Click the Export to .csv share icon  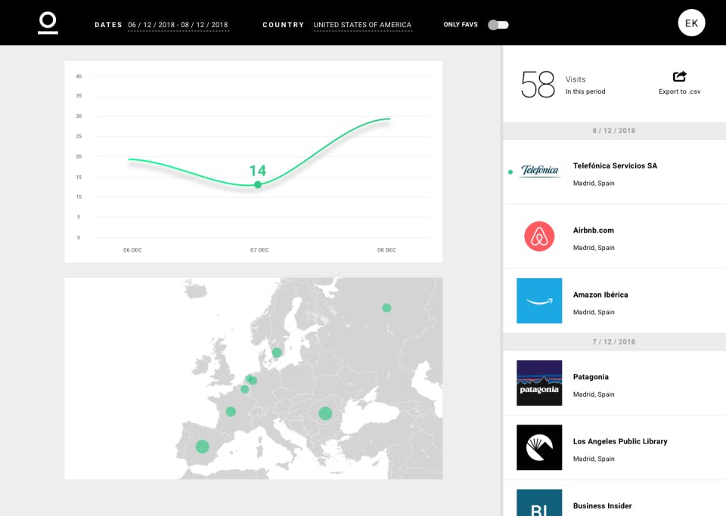[x=679, y=76]
